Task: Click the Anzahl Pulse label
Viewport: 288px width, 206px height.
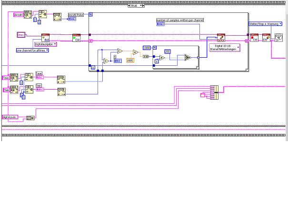Action: [76, 15]
